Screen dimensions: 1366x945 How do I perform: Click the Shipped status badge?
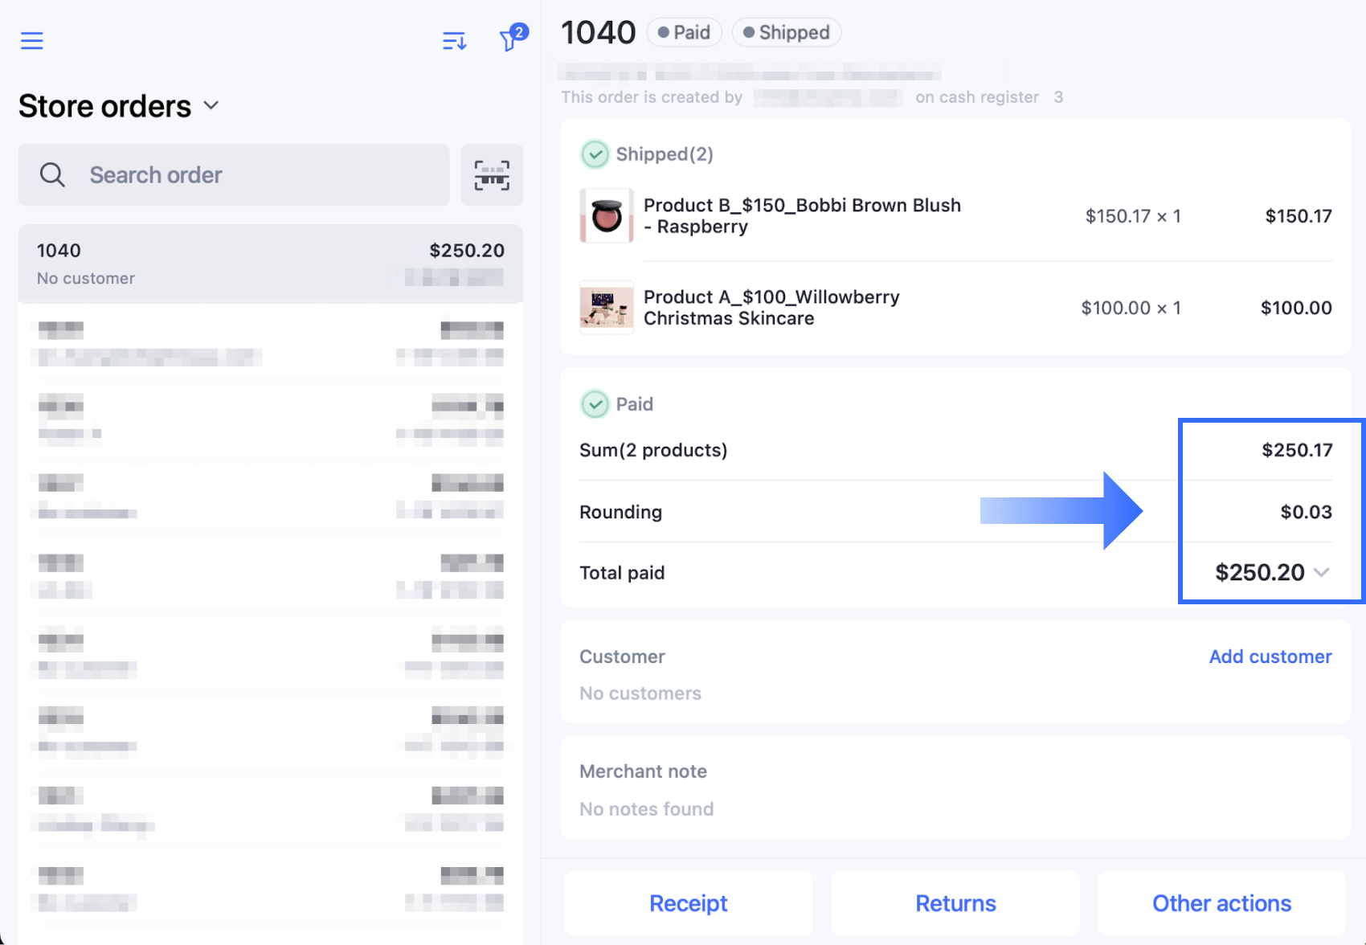pyautogui.click(x=786, y=32)
